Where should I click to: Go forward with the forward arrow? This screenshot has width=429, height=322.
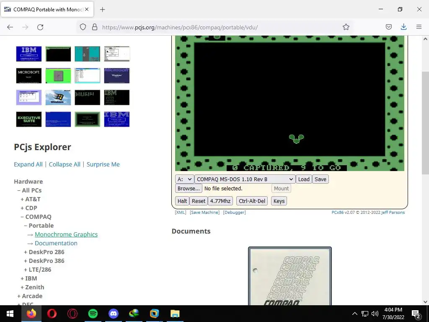[25, 27]
